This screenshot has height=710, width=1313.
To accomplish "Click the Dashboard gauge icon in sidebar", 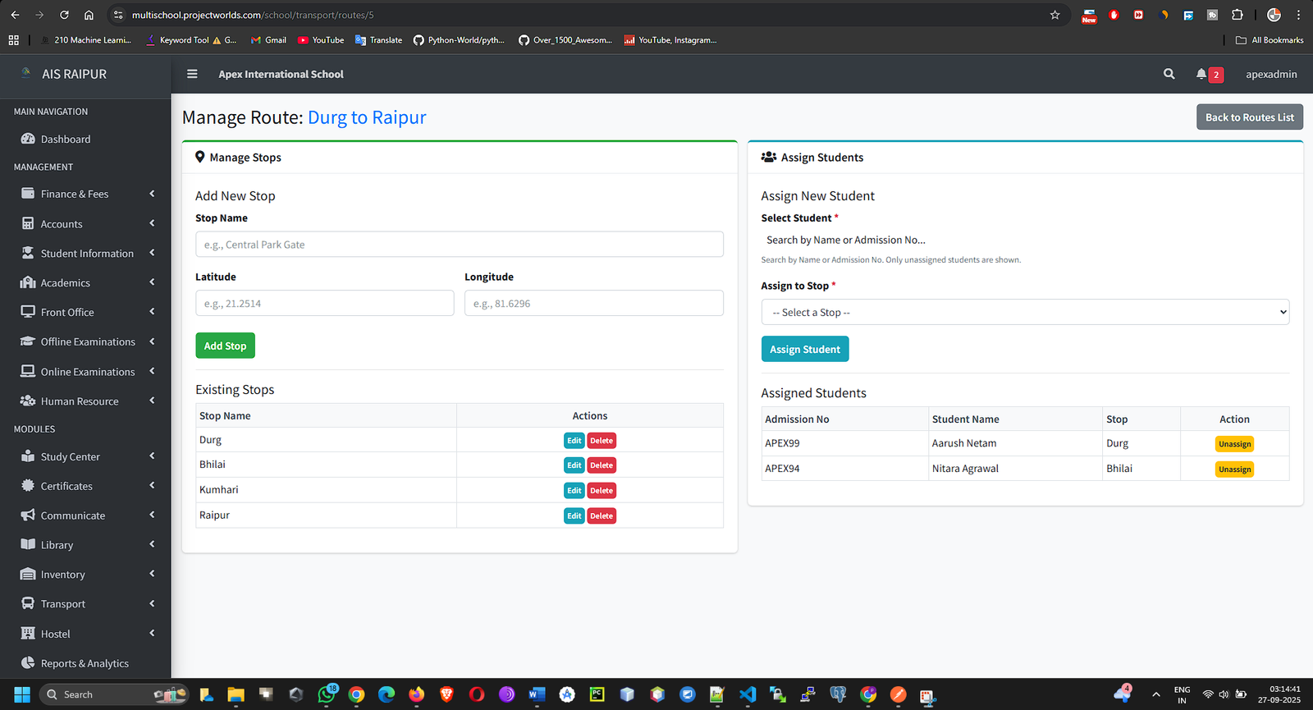I will [x=28, y=140].
